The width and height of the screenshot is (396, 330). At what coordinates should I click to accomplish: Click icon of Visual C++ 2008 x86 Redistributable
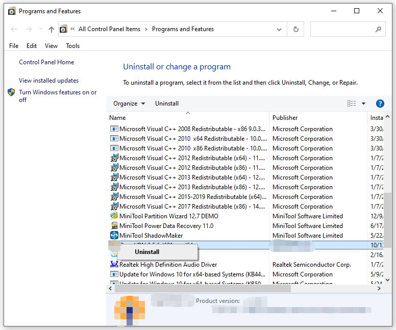click(114, 129)
